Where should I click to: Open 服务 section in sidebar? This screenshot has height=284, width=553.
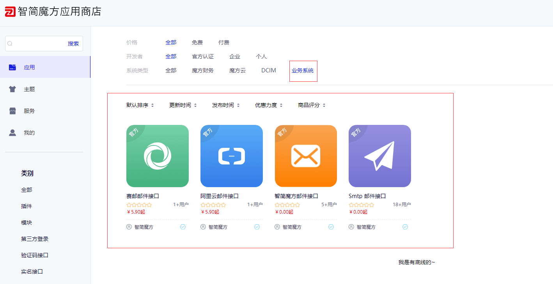pyautogui.click(x=45, y=111)
